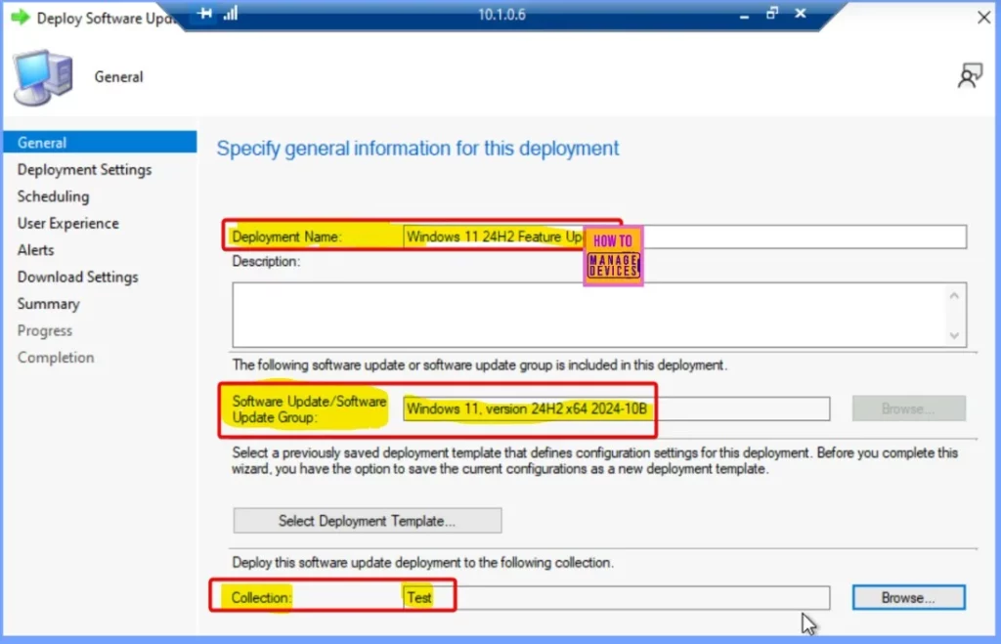Image resolution: width=1001 pixels, height=644 pixels.
Task: Click text 'Deploy this software update deployment to the following collection.'
Action: 422,562
